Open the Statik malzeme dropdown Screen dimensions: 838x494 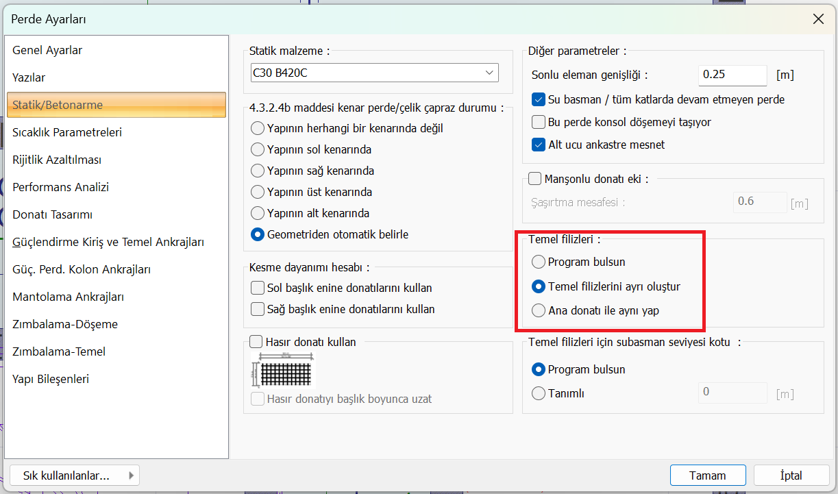tap(374, 73)
